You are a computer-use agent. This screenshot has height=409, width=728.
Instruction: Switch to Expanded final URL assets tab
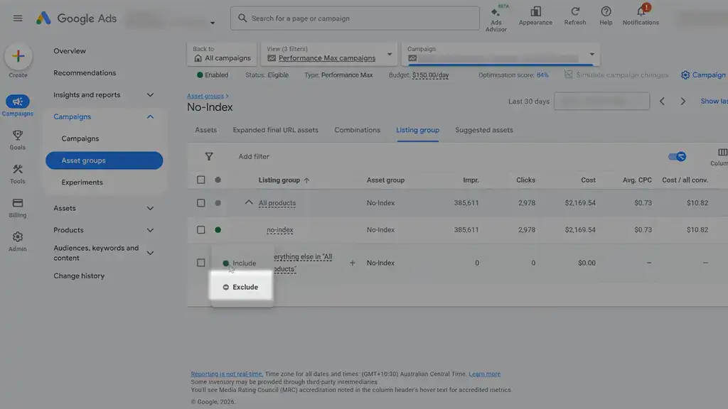click(x=275, y=131)
